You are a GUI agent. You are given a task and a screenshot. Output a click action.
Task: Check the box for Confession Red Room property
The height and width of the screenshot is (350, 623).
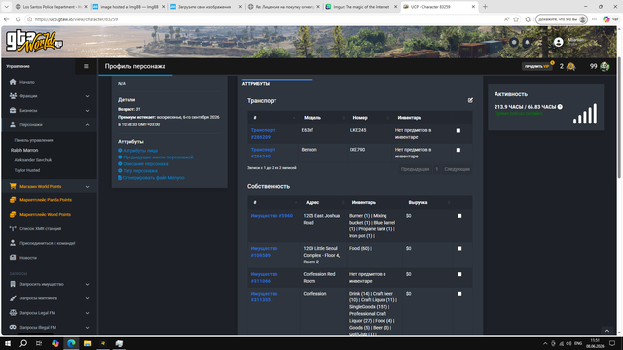click(459, 274)
